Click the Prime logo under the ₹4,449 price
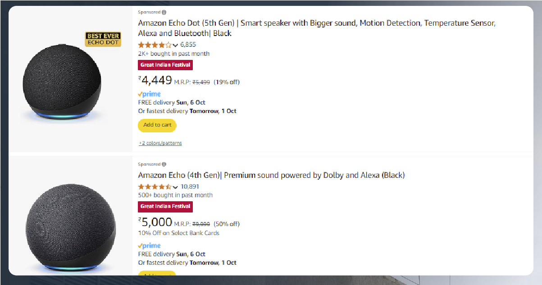 click(x=149, y=94)
